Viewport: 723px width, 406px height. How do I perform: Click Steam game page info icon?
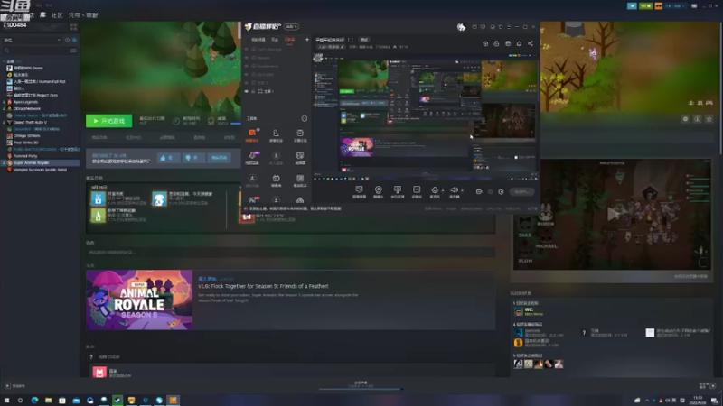click(697, 119)
